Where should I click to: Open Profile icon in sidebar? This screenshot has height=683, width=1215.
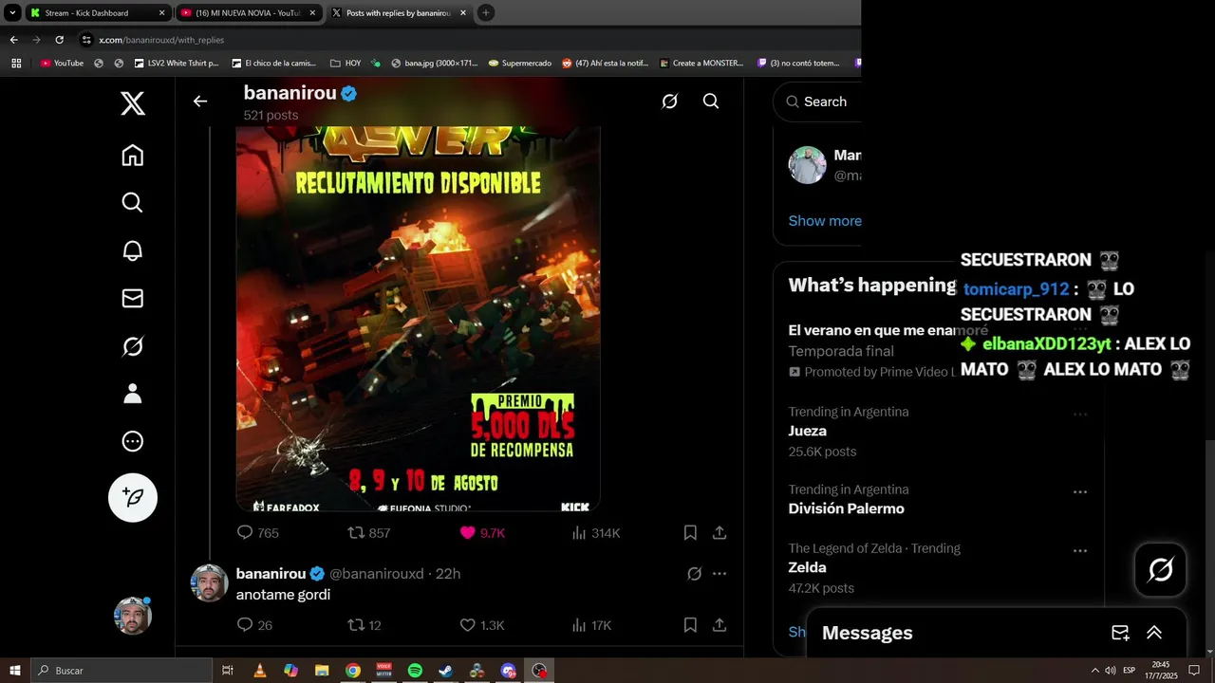(133, 394)
